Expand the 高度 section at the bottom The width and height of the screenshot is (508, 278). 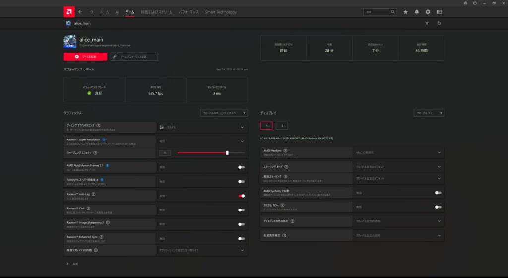coord(67,264)
